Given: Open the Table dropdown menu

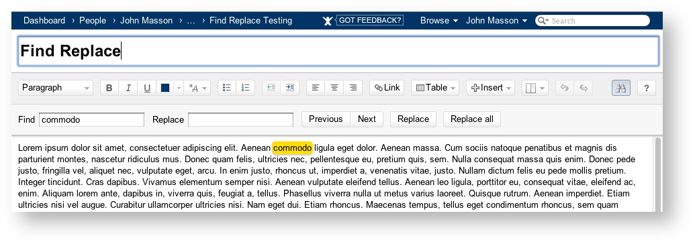Looking at the screenshot, I should [x=435, y=88].
